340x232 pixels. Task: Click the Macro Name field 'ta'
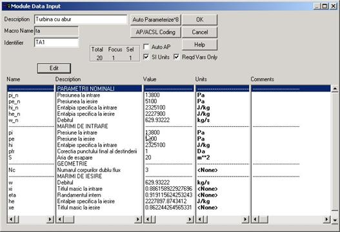(56, 31)
